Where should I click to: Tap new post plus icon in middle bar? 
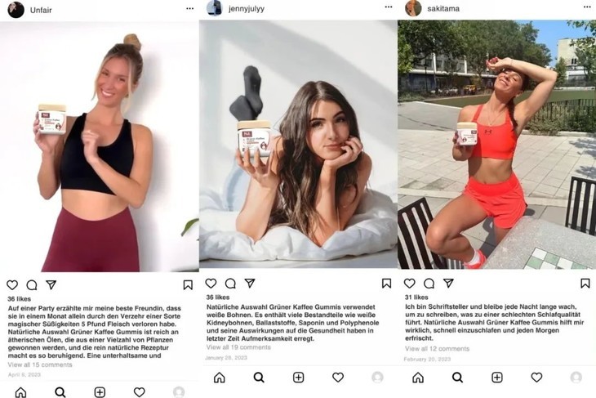pyautogui.click(x=298, y=378)
